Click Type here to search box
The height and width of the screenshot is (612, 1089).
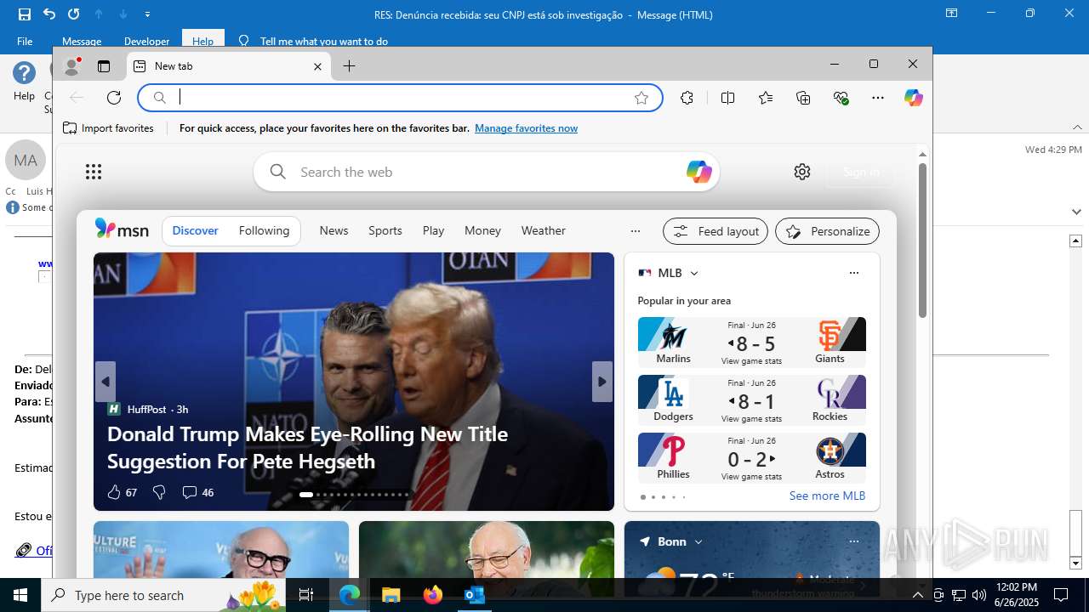pyautogui.click(x=163, y=595)
